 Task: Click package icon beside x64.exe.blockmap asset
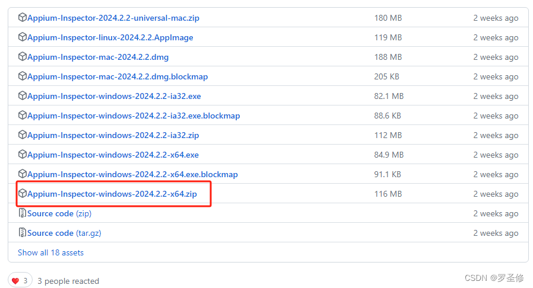coord(23,174)
